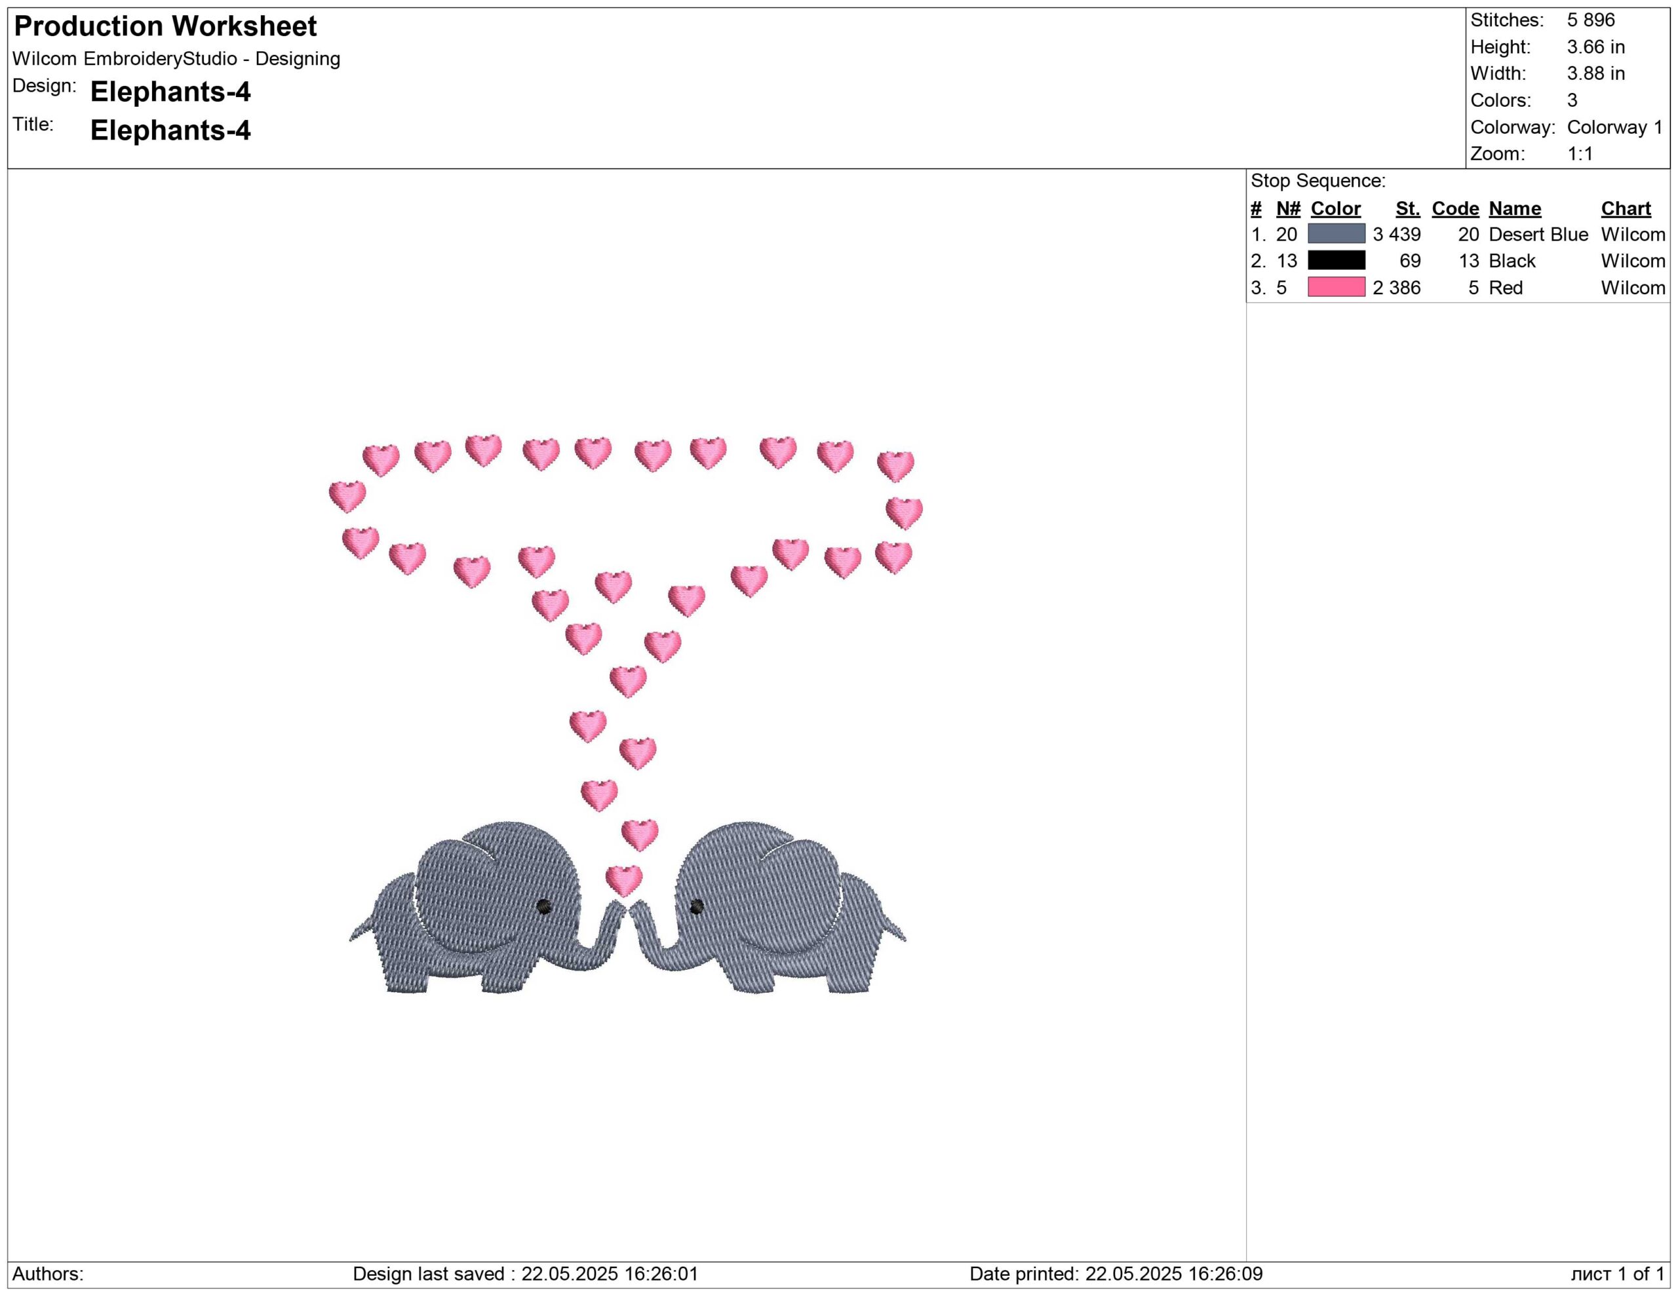
Task: Click the Code column header
Action: coord(1455,209)
